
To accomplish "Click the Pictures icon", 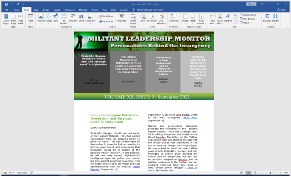I will tap(41, 16).
